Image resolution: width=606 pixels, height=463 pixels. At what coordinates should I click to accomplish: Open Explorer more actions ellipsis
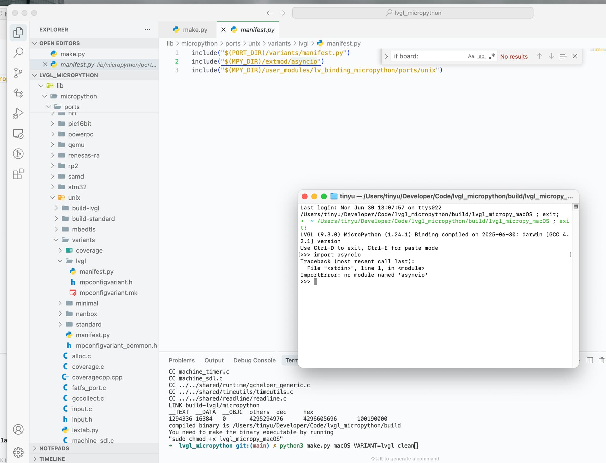pos(147,29)
